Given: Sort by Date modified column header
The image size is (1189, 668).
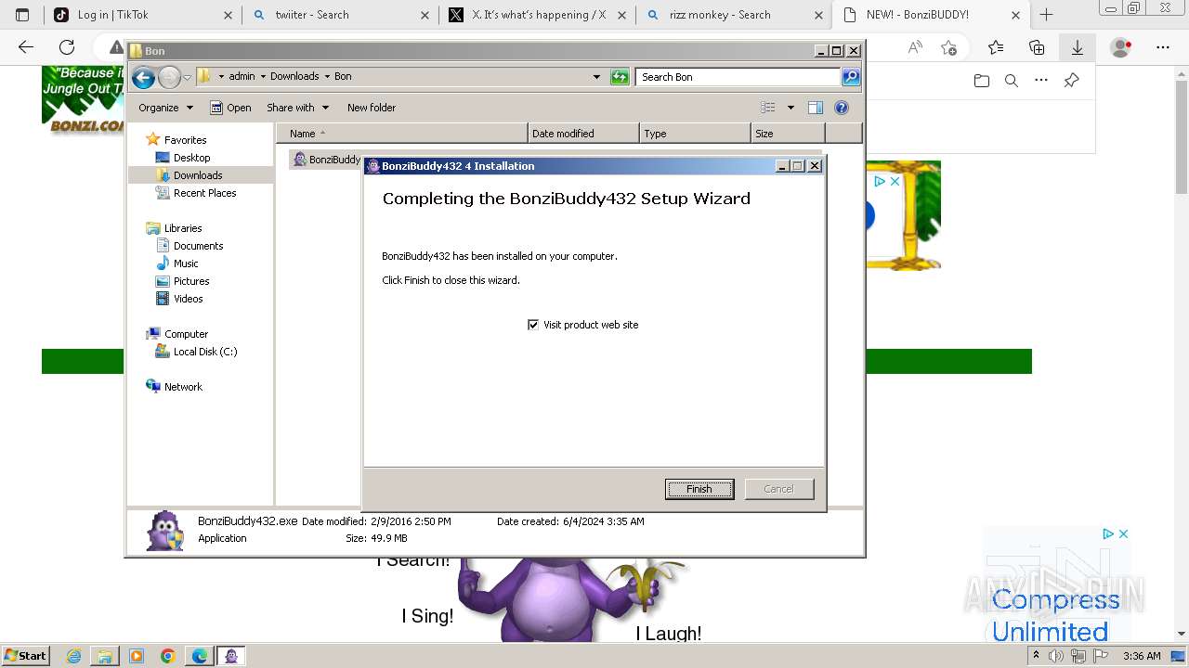Looking at the screenshot, I should (583, 134).
